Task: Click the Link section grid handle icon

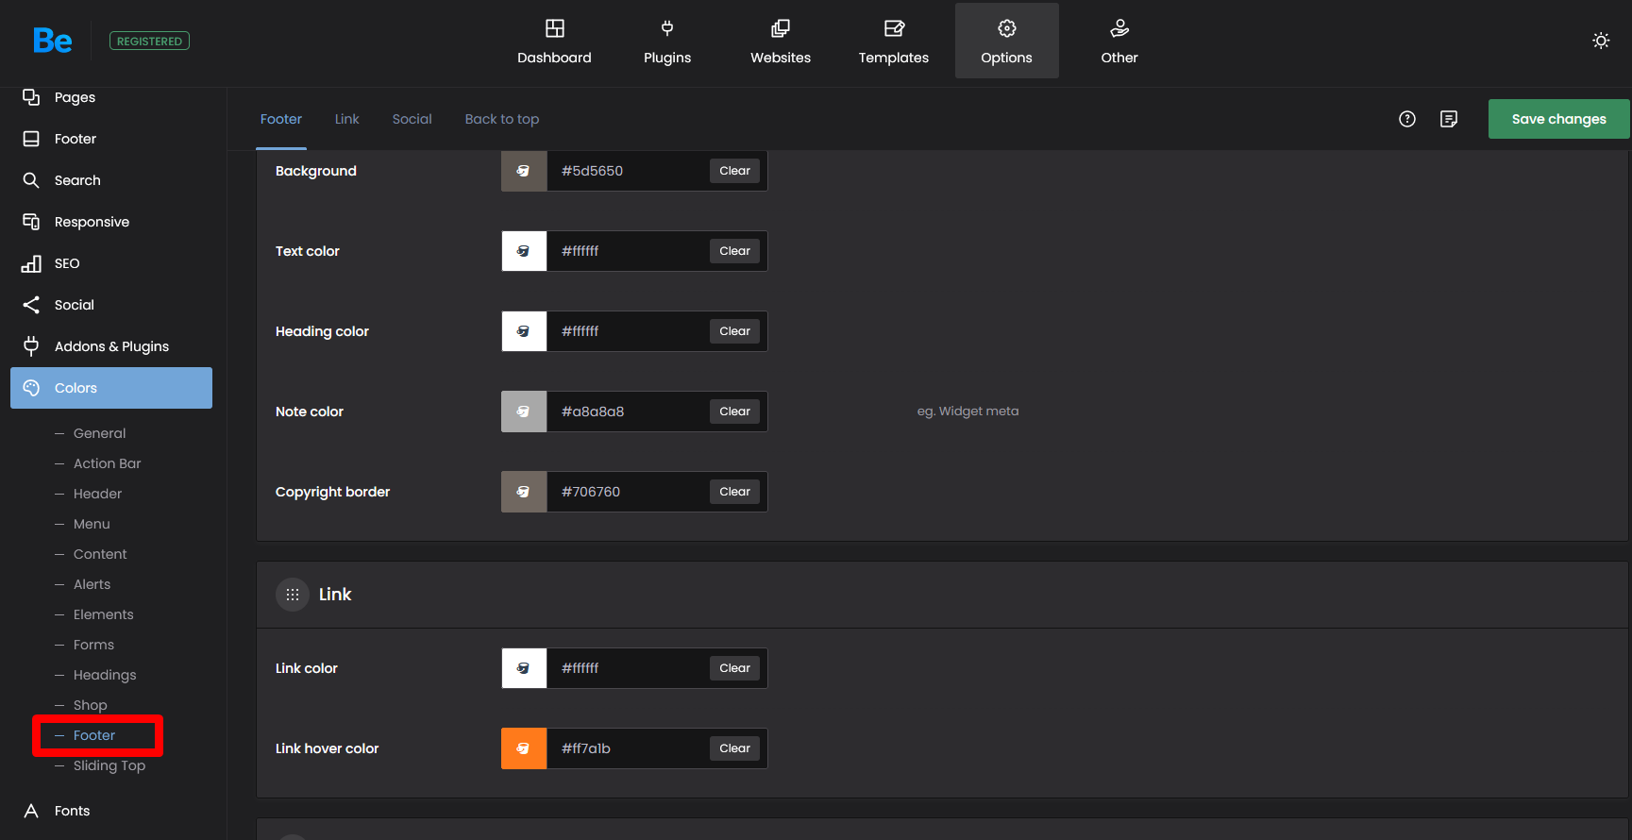Action: (x=293, y=595)
